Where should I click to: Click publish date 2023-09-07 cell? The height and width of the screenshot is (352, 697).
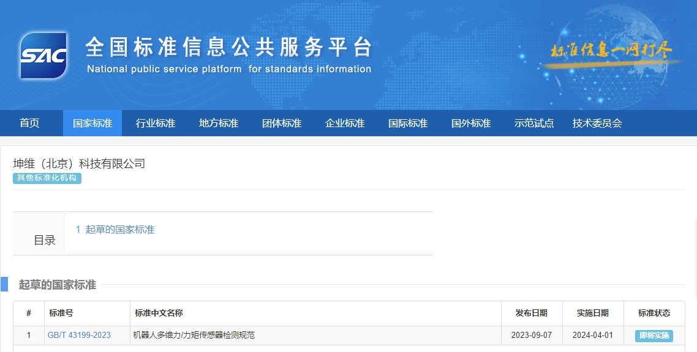[532, 335]
